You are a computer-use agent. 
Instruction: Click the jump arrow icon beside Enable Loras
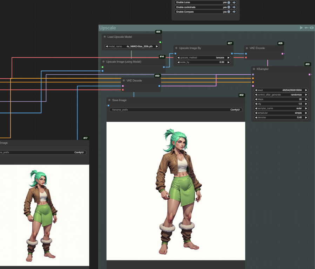pyautogui.click(x=234, y=2)
